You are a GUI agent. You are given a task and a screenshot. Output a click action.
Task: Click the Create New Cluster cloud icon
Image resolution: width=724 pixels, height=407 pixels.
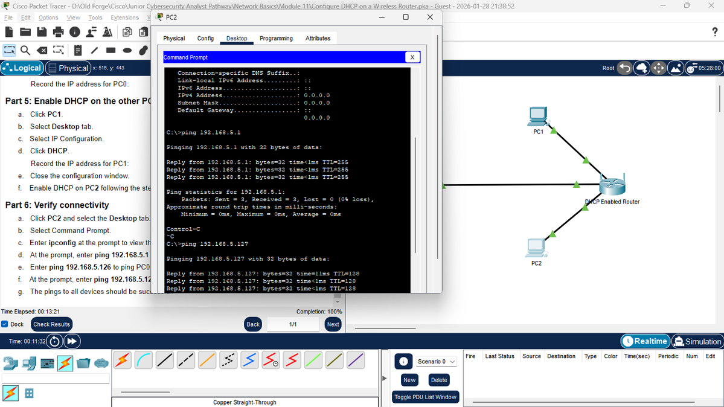642,68
